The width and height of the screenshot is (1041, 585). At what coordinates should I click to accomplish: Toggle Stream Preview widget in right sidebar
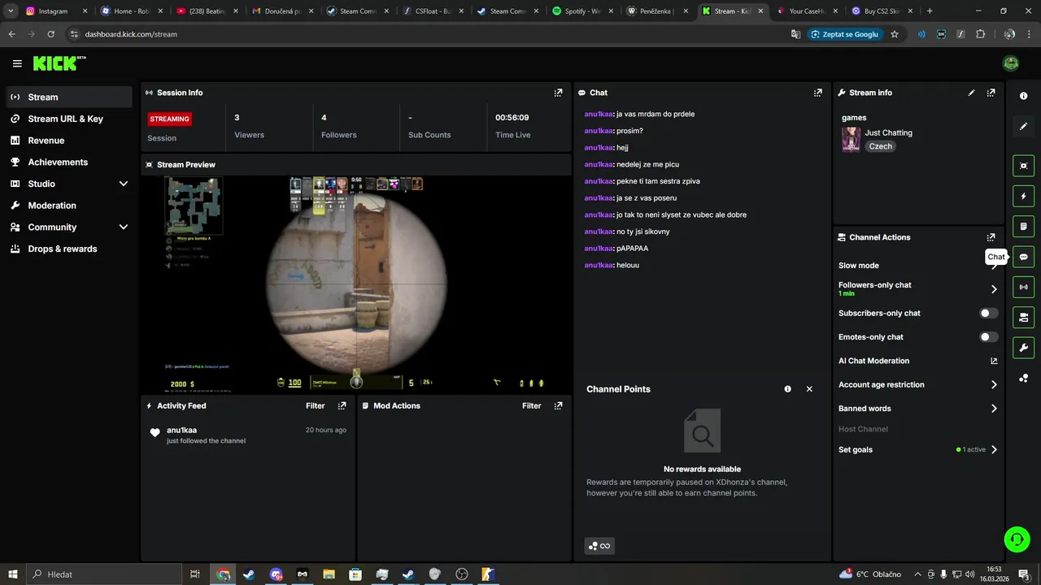click(1023, 166)
